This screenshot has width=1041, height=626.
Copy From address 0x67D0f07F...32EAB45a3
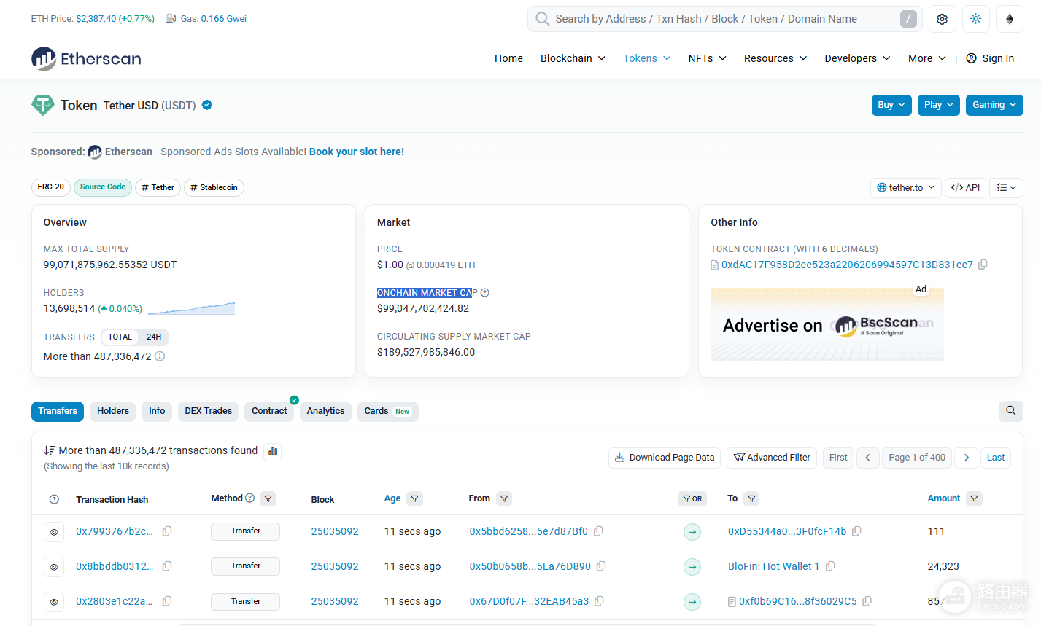tap(599, 601)
